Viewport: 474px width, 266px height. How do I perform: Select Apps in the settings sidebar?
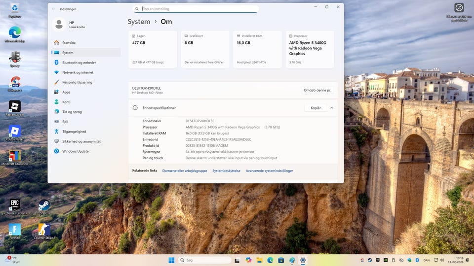(66, 92)
